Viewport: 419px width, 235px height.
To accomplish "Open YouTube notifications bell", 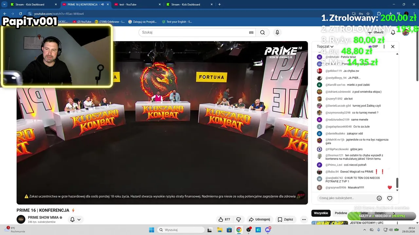I will tap(393, 32).
